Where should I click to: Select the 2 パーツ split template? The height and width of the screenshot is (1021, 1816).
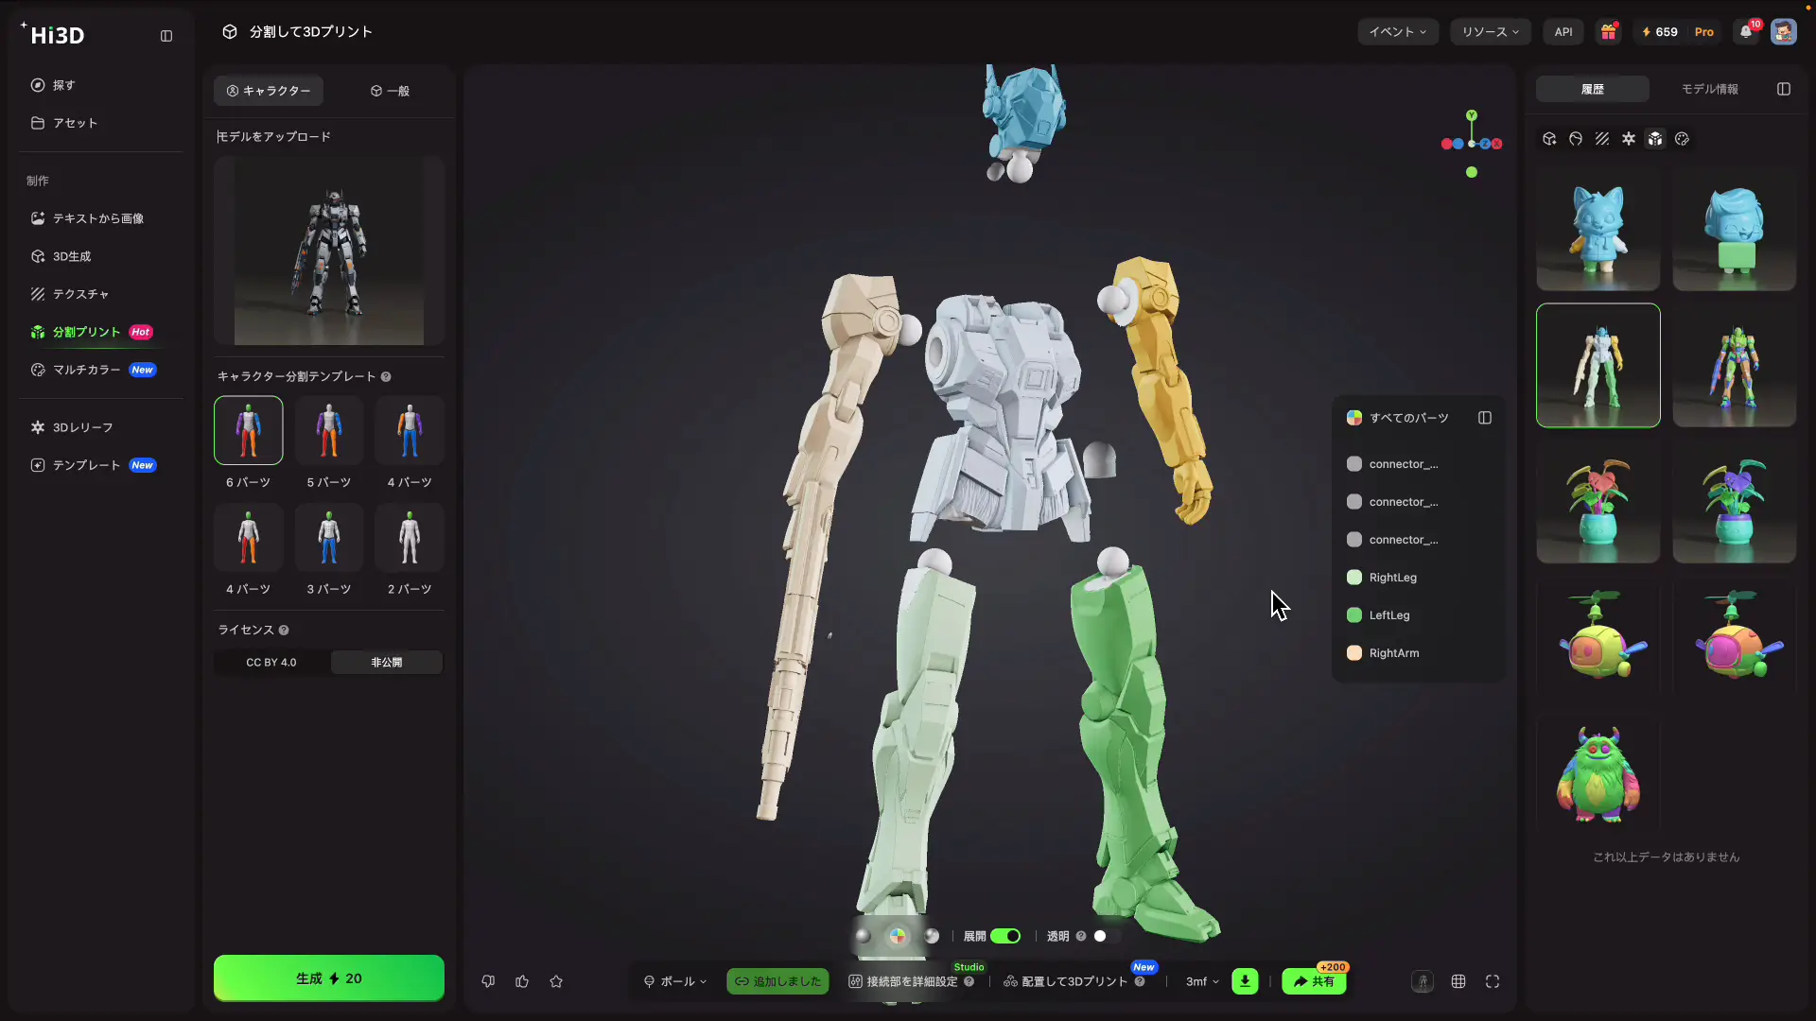pyautogui.click(x=410, y=537)
